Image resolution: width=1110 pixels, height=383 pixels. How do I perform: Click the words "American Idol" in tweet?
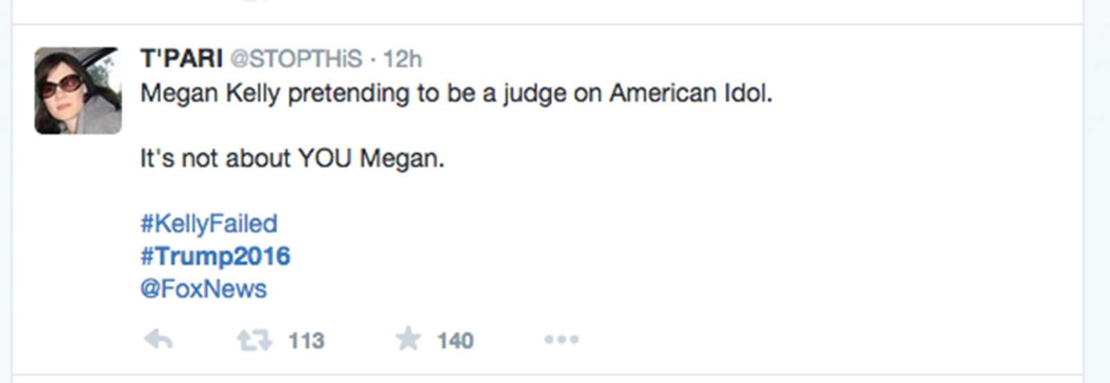coord(690,93)
